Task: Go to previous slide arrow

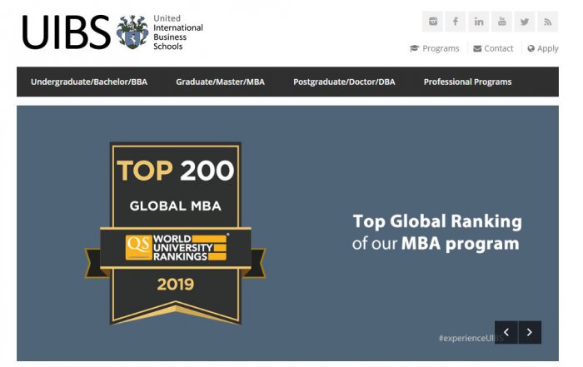Action: (506, 332)
